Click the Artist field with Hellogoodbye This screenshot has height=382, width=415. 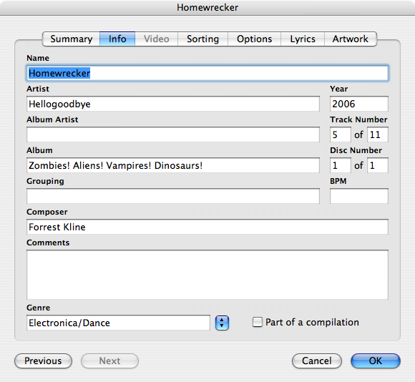click(173, 104)
